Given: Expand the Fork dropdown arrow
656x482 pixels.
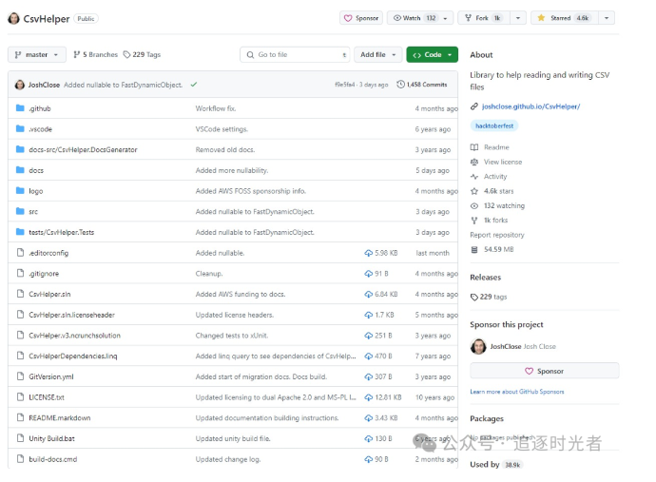Looking at the screenshot, I should point(518,18).
